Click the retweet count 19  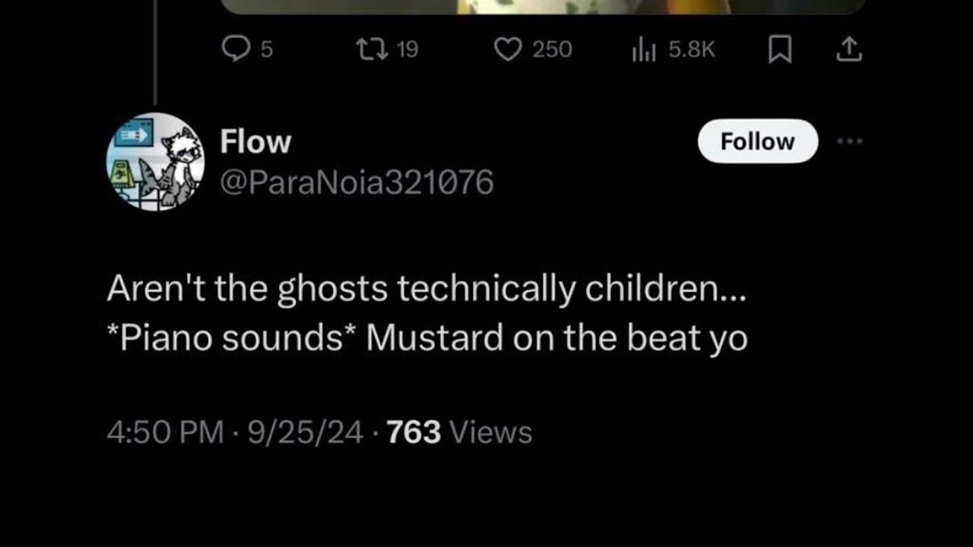coord(407,50)
